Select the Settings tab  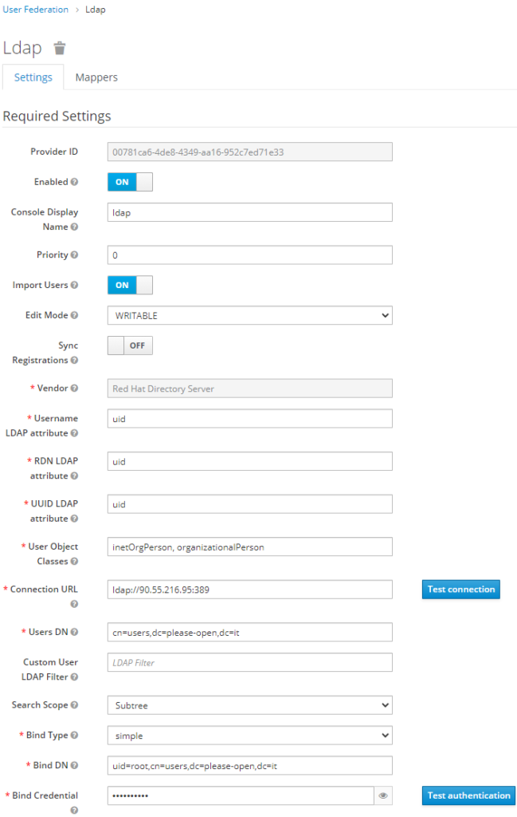pos(33,77)
